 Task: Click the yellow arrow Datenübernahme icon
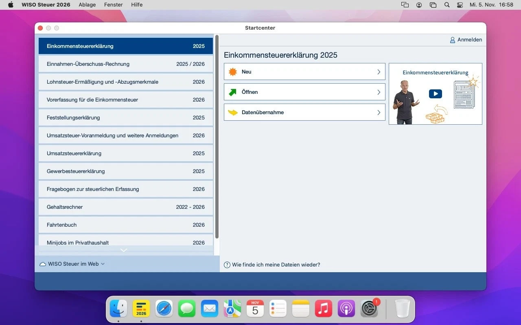[x=233, y=113]
